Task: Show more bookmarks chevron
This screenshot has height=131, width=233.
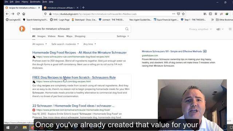Action: coord(213,20)
